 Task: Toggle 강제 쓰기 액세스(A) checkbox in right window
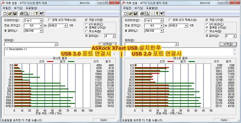coord(170,20)
